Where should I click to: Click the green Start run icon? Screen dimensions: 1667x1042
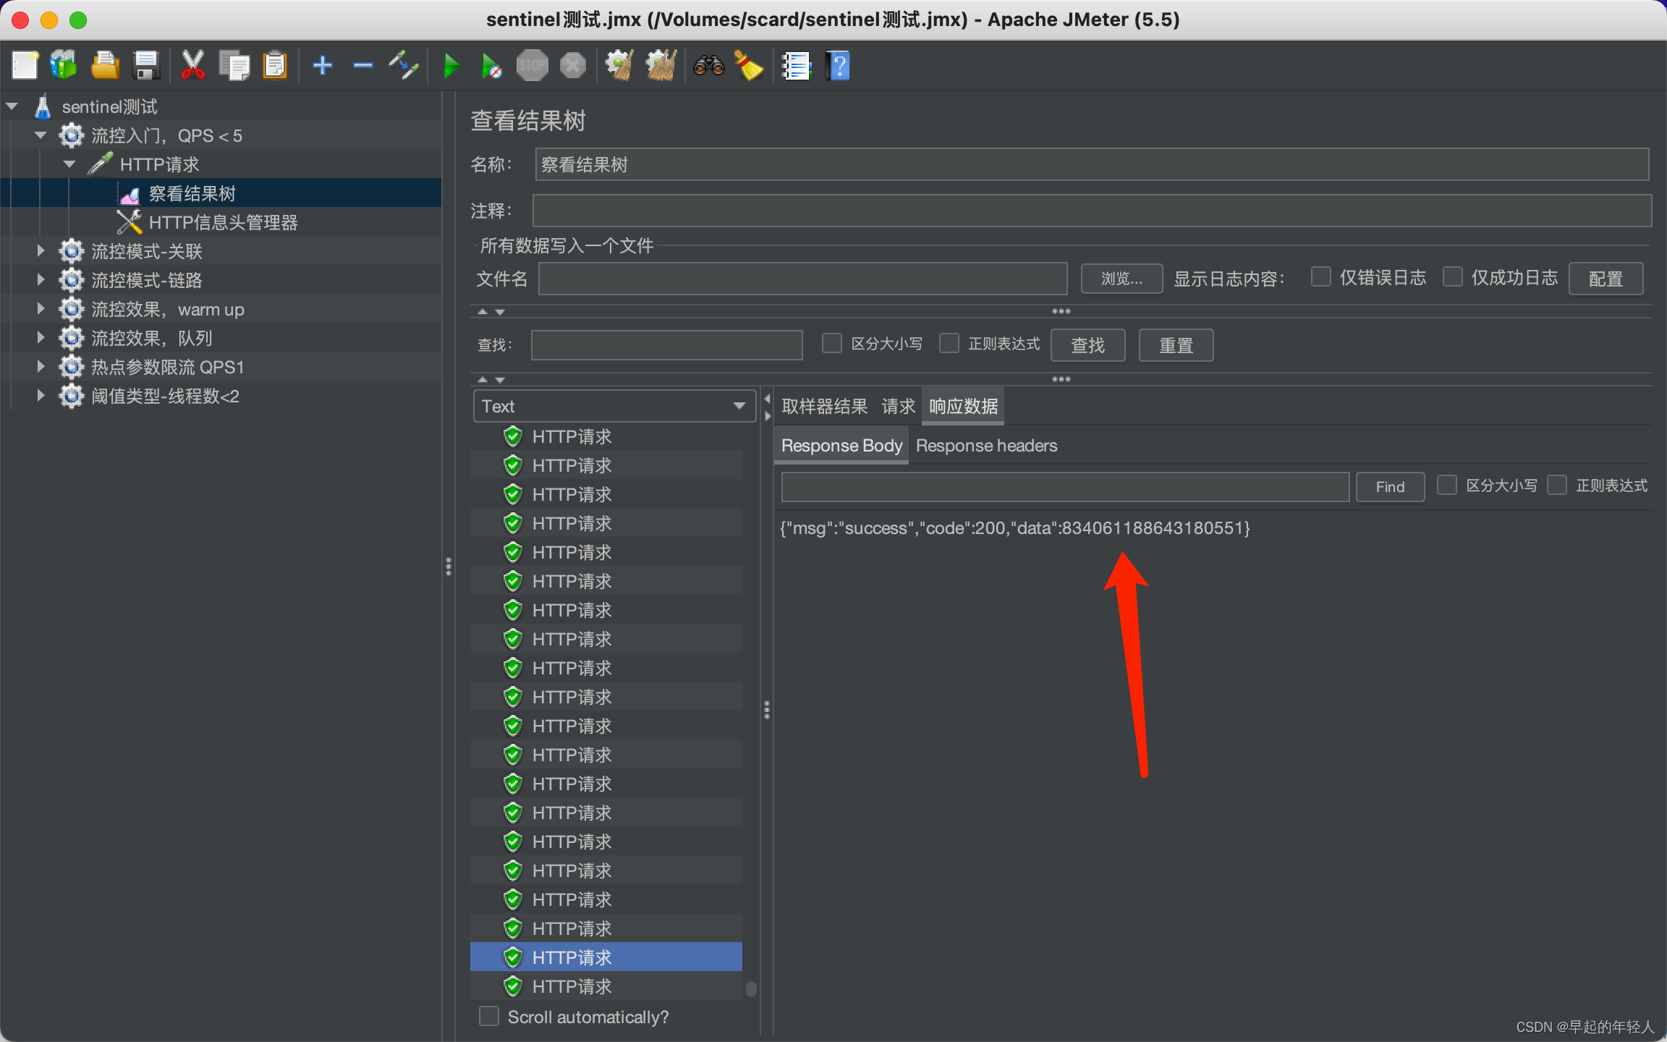(x=451, y=66)
